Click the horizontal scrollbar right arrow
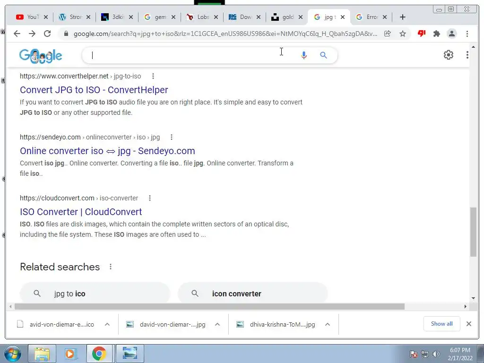 click(466, 306)
